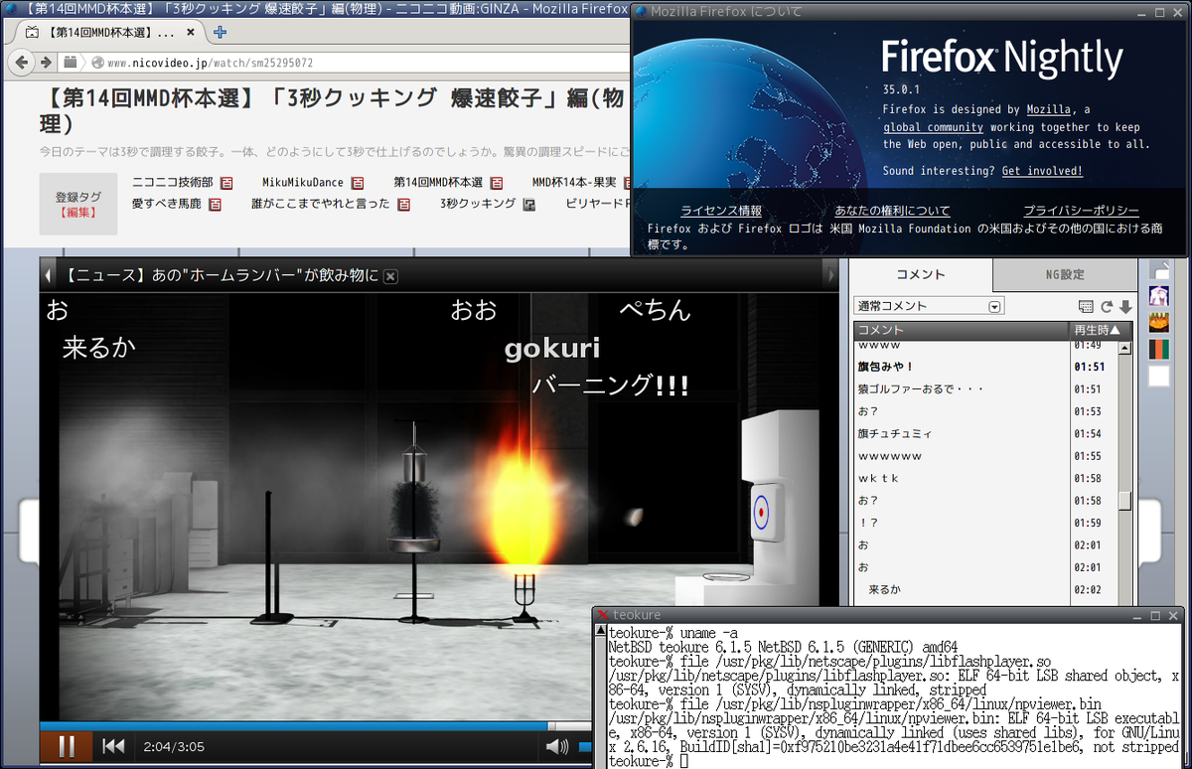Open the MikuMikuDance tag
The height and width of the screenshot is (769, 1192).
tap(303, 183)
